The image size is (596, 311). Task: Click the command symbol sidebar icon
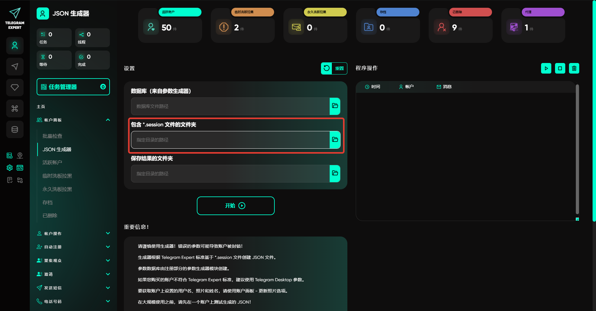(x=15, y=109)
